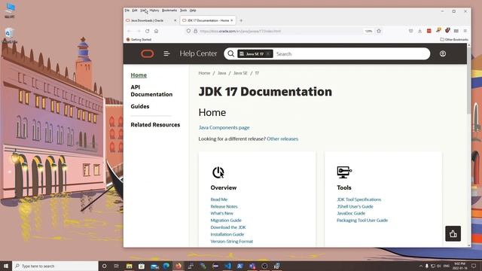Open Download the JDK link
482x271 pixels.
point(228,227)
